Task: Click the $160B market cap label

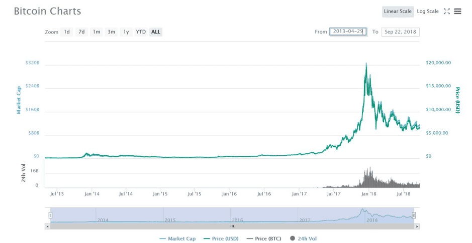Action: (x=33, y=110)
